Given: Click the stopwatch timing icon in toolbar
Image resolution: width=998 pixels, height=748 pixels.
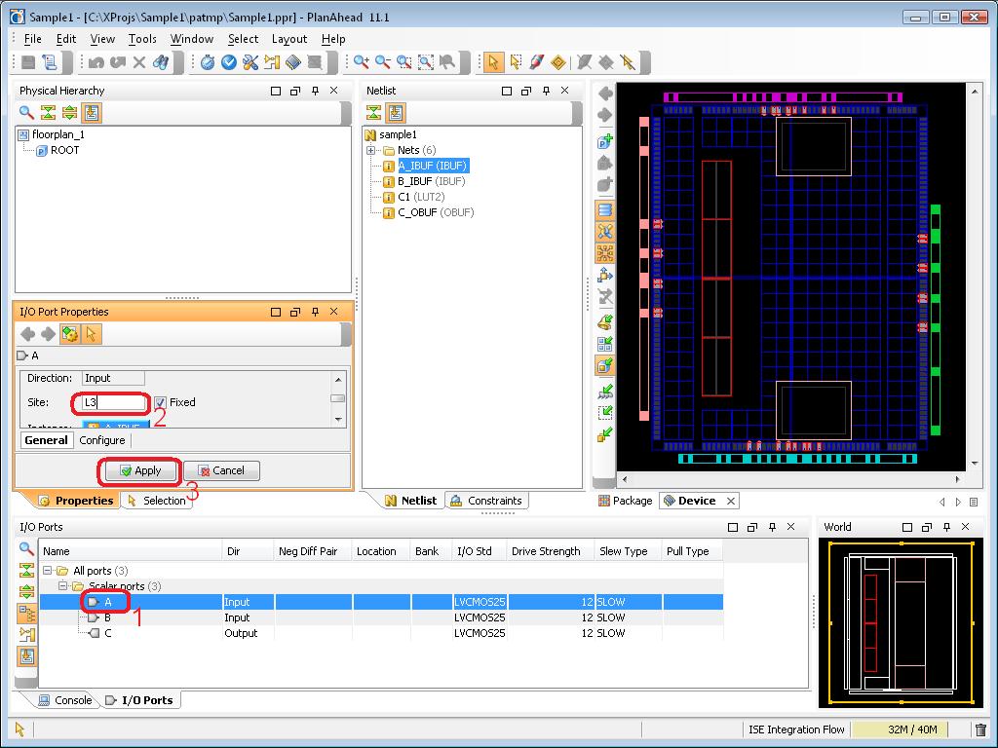Looking at the screenshot, I should coord(207,62).
